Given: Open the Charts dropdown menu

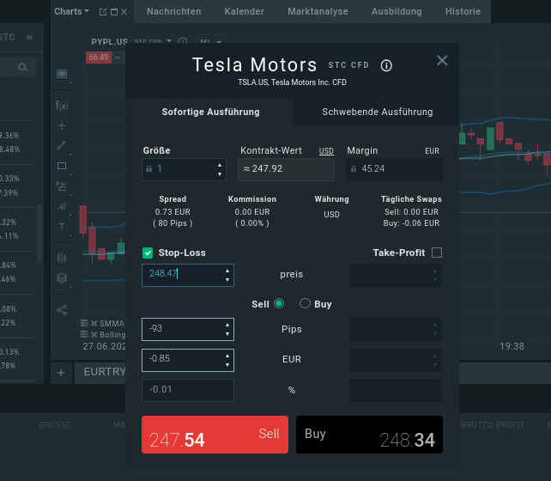Looking at the screenshot, I should coord(71,12).
